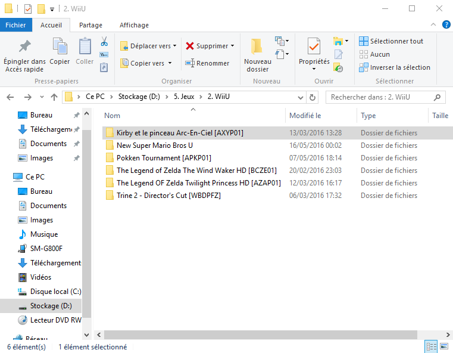Viewport: 453px width, 353px height.
Task: Open the Fichier menu
Action: point(15,25)
